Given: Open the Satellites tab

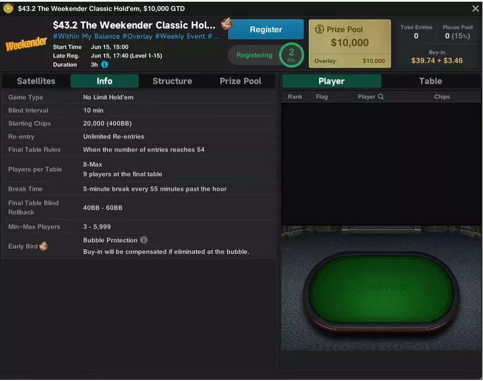Looking at the screenshot, I should [x=36, y=81].
